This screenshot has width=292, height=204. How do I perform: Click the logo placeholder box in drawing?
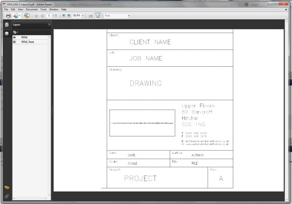[142, 123]
